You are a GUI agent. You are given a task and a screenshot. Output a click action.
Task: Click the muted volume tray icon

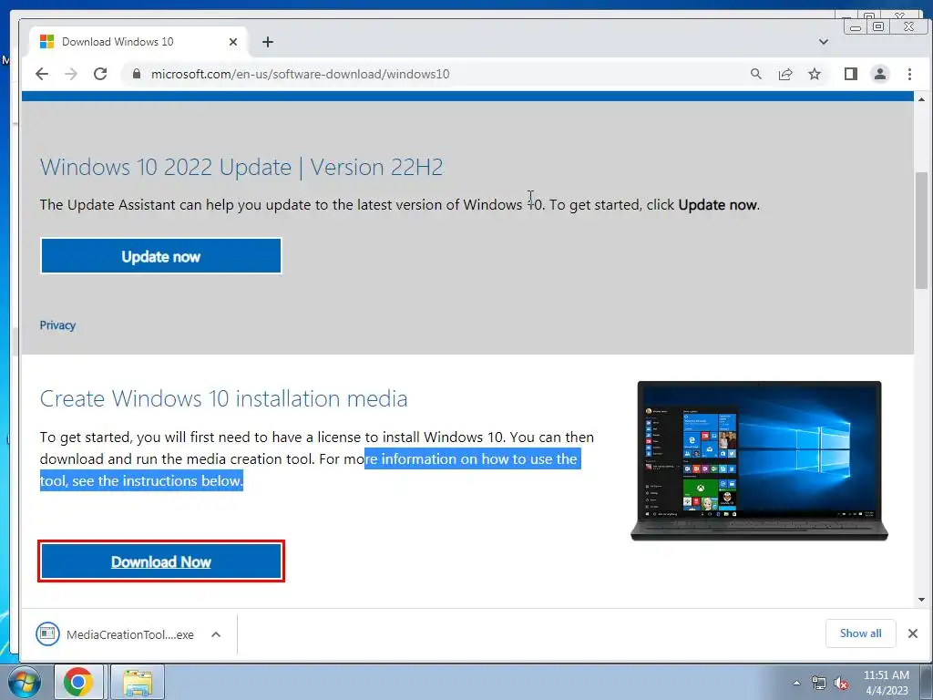click(x=841, y=683)
